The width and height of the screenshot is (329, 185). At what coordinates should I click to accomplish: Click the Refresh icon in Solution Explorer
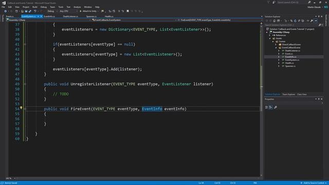pos(295,21)
